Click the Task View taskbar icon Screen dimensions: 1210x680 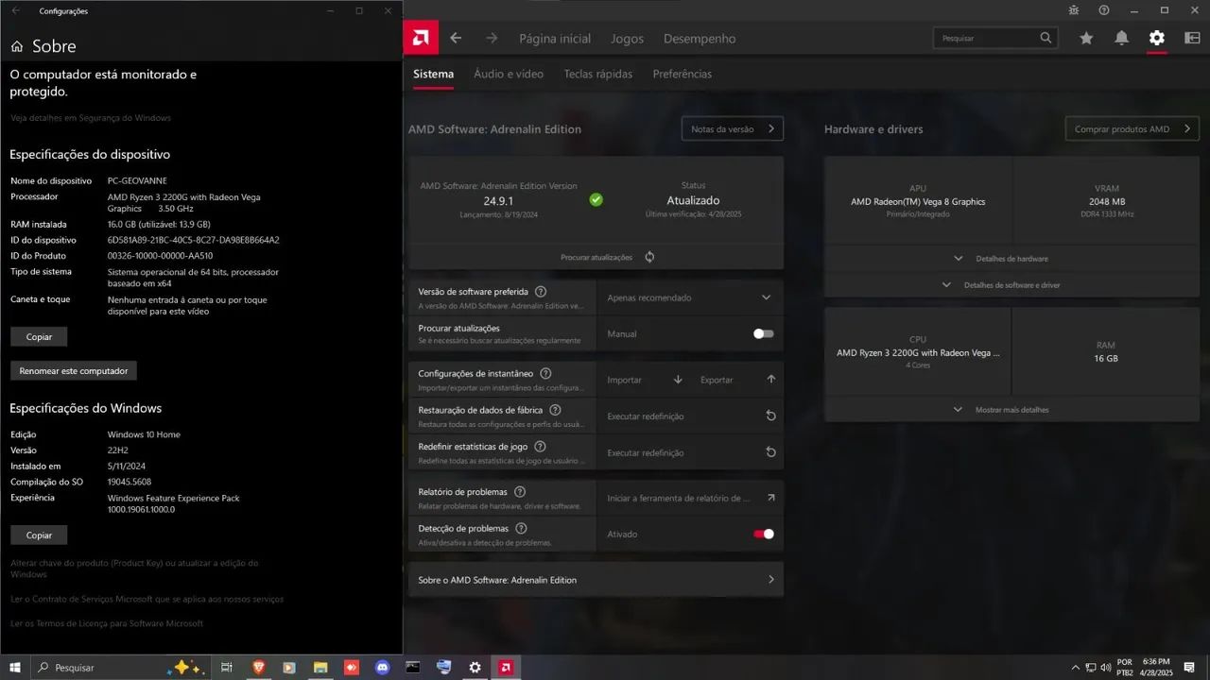click(227, 667)
